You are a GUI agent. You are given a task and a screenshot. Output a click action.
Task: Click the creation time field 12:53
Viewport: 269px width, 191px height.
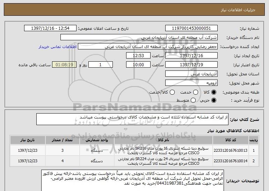click(138, 56)
